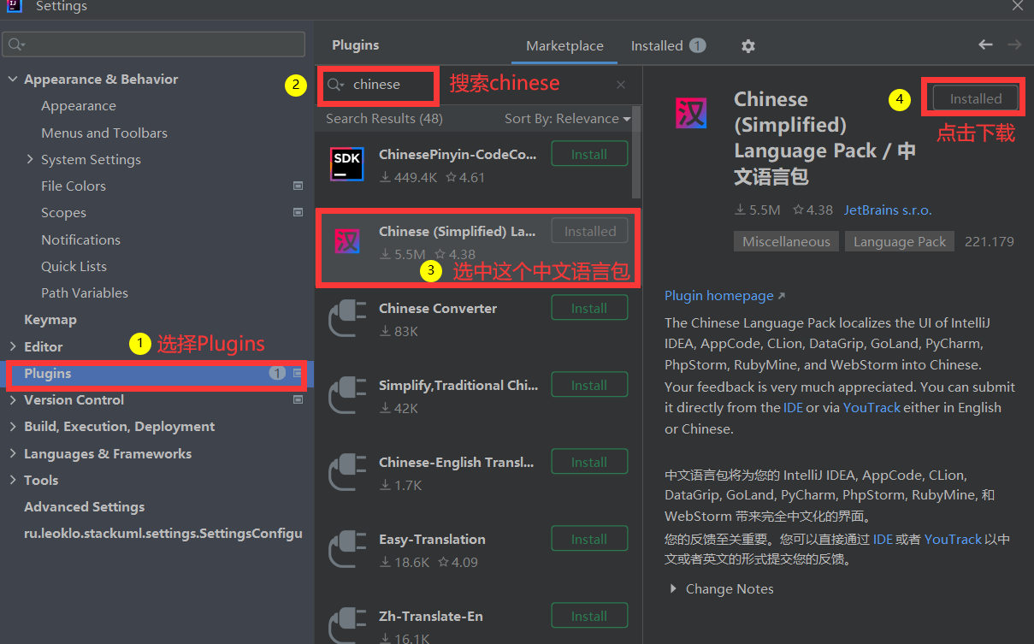Open the JetBrains s.r.o. vendor link
The width and height of the screenshot is (1034, 644).
coord(888,210)
